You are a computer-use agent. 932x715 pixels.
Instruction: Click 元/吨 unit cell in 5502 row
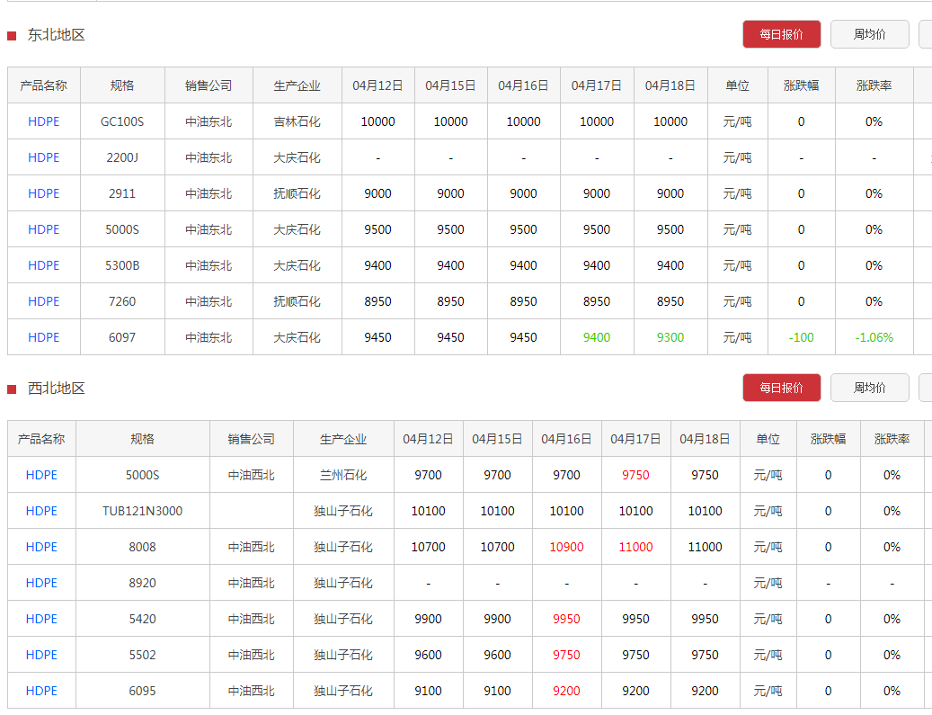[768, 655]
